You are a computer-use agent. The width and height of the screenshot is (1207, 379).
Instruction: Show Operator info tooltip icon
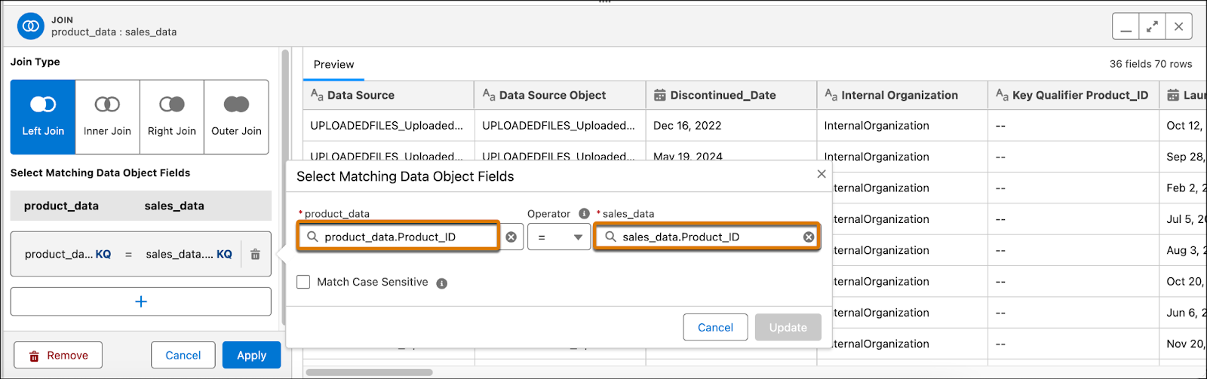point(584,214)
